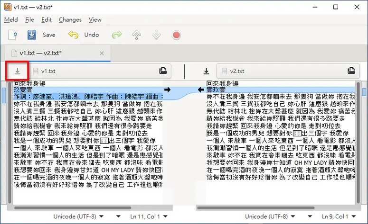
Task: Click the new comparison icon
Action: pos(13,35)
